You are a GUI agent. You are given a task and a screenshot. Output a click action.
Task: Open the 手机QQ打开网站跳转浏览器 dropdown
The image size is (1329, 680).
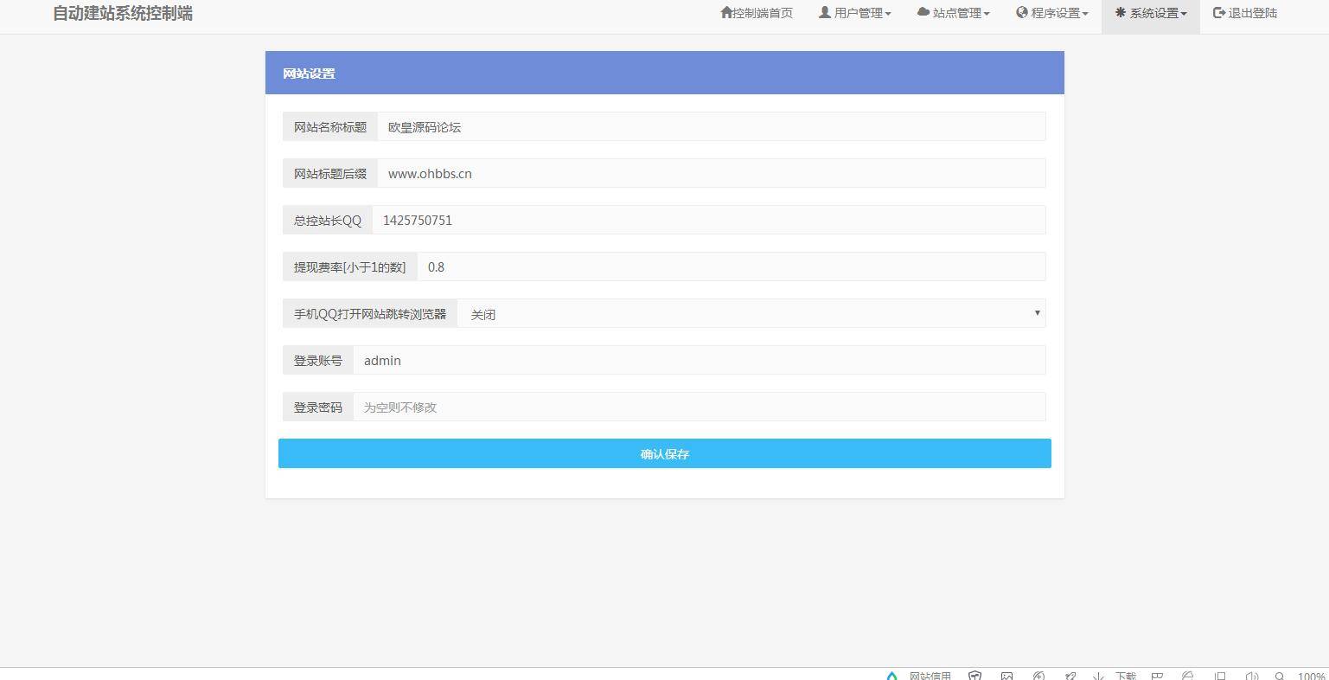(x=750, y=313)
